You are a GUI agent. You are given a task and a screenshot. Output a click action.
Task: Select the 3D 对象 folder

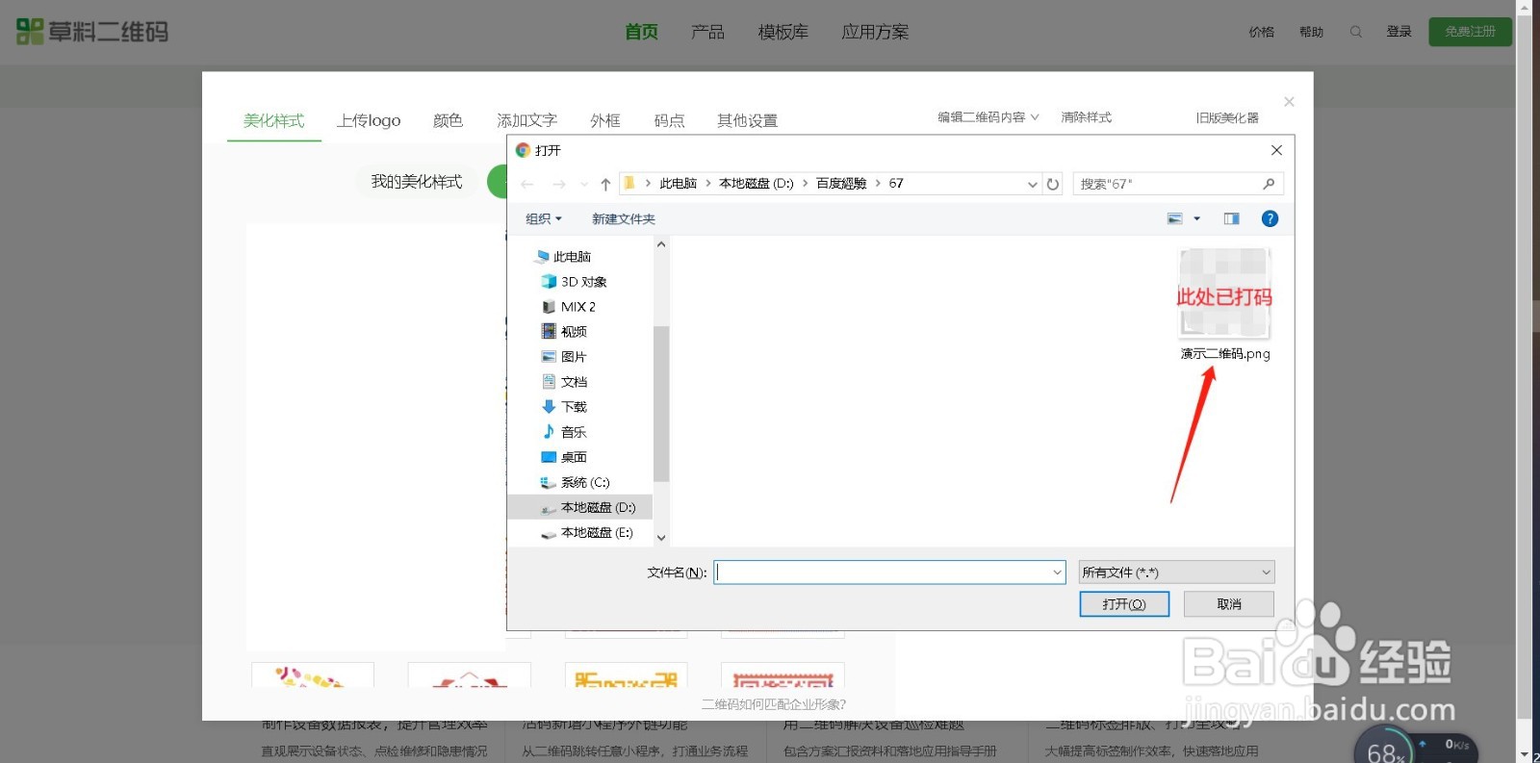583,282
